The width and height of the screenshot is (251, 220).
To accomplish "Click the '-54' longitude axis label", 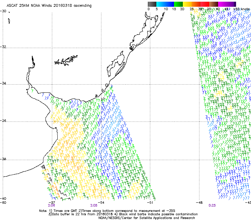I will click(101, 203).
